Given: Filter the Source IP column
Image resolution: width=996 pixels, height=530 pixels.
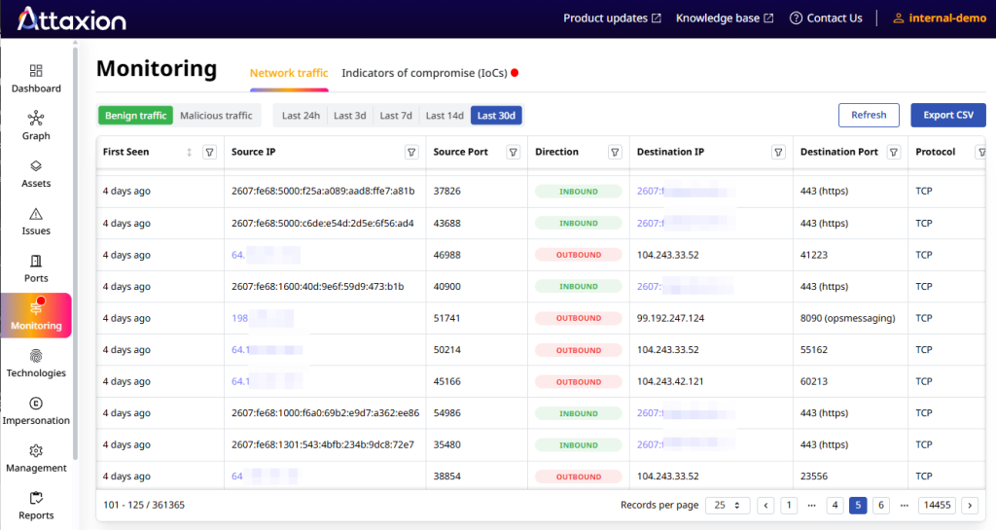Looking at the screenshot, I should click(x=411, y=153).
